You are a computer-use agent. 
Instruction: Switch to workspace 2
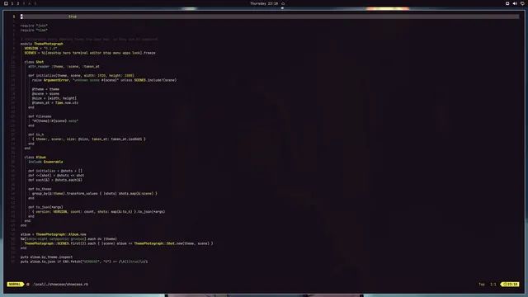coord(18,3)
